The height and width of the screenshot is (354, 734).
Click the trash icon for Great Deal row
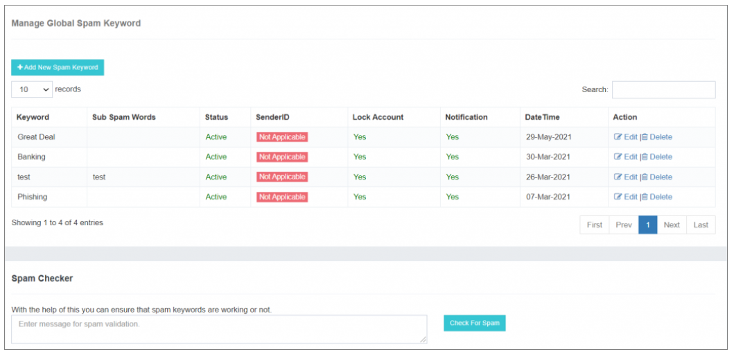coord(645,137)
